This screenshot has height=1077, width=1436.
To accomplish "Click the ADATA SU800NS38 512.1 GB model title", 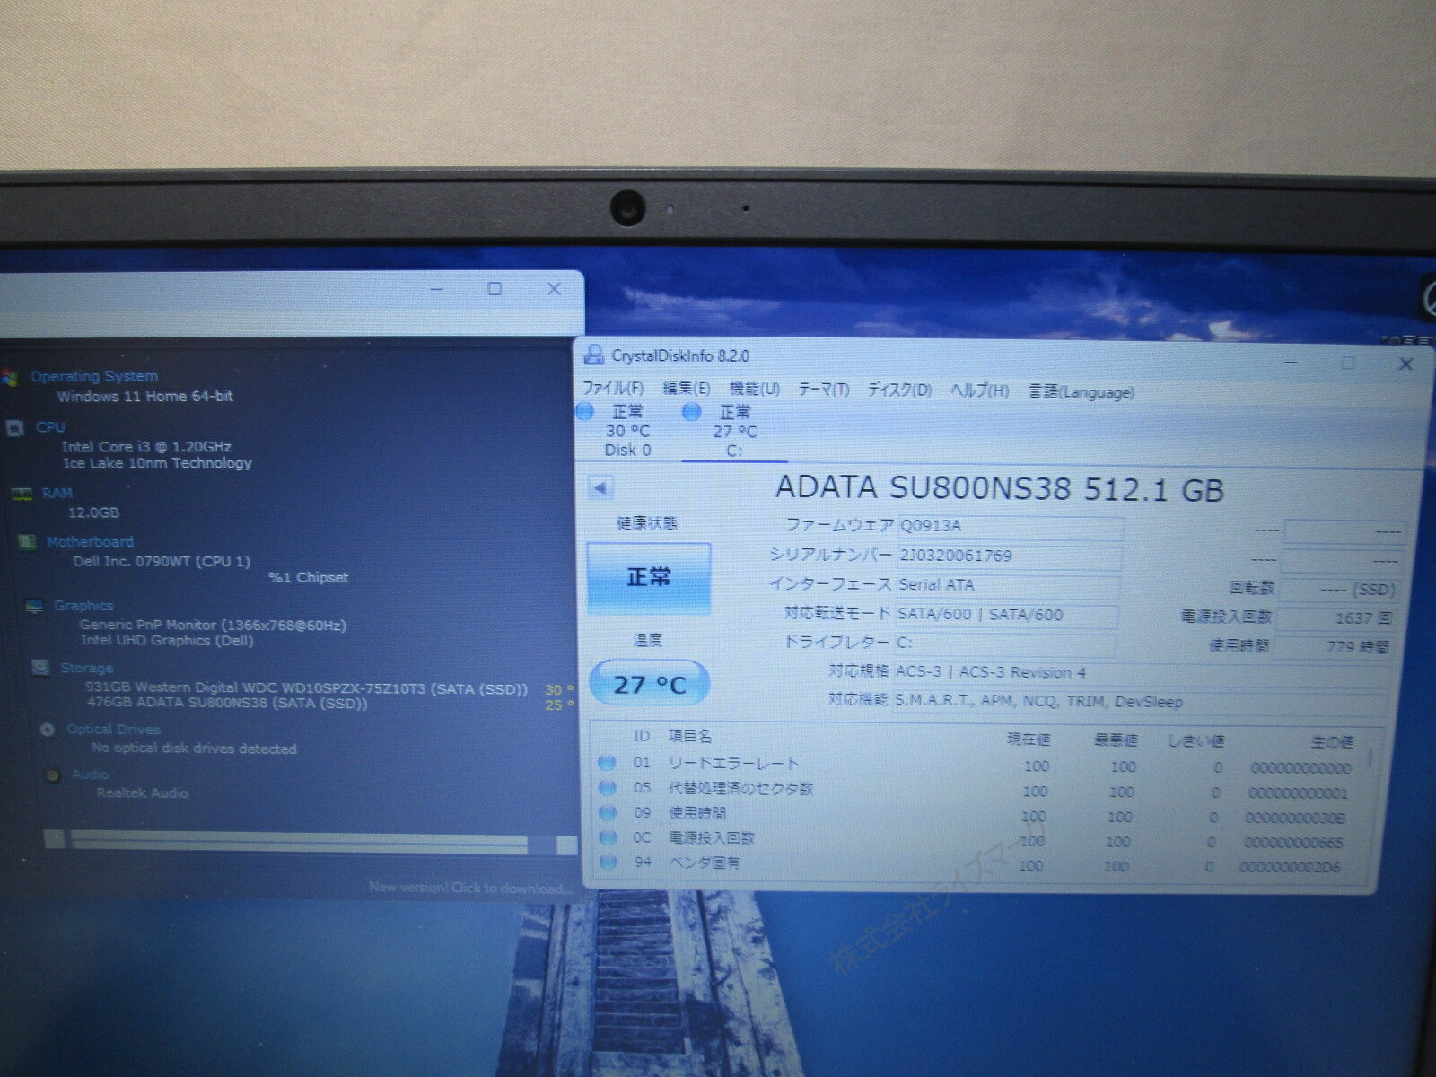I will tap(999, 489).
